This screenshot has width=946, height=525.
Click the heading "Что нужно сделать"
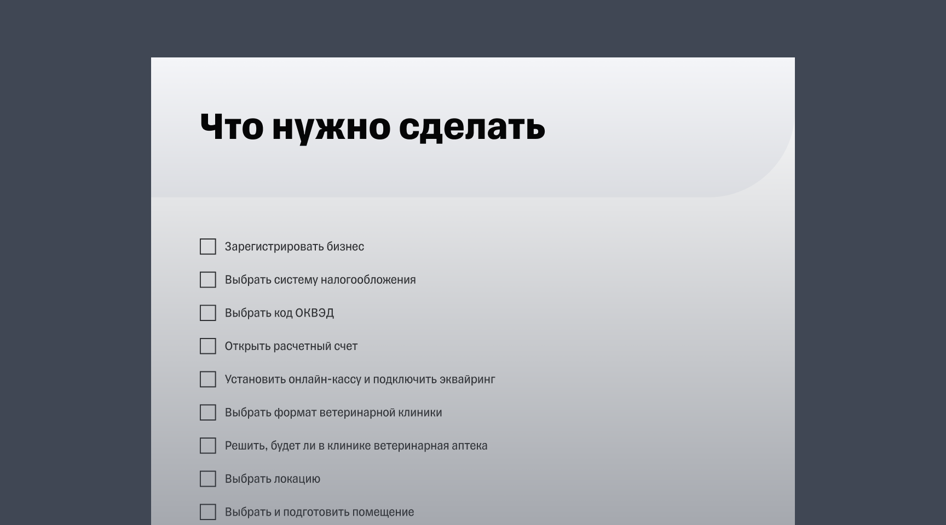click(372, 129)
